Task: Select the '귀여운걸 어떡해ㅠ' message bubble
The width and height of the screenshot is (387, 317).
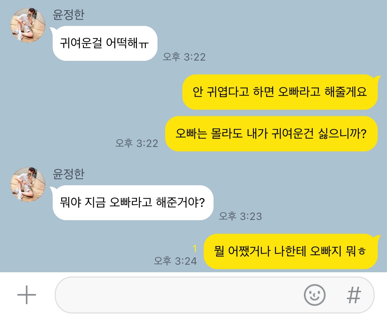Action: 105,43
